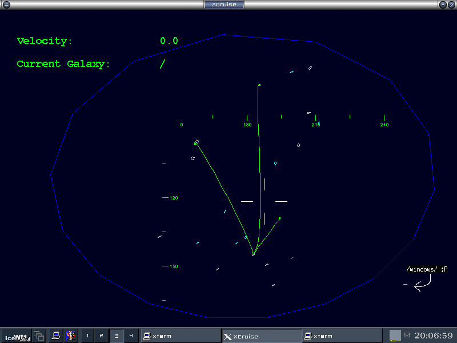457x343 pixels.
Task: Click the colorful app launcher icon in taskbar
Action: tap(71, 336)
